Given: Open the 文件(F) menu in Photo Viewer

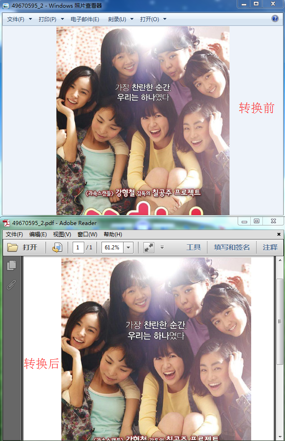Looking at the screenshot, I should [19, 19].
